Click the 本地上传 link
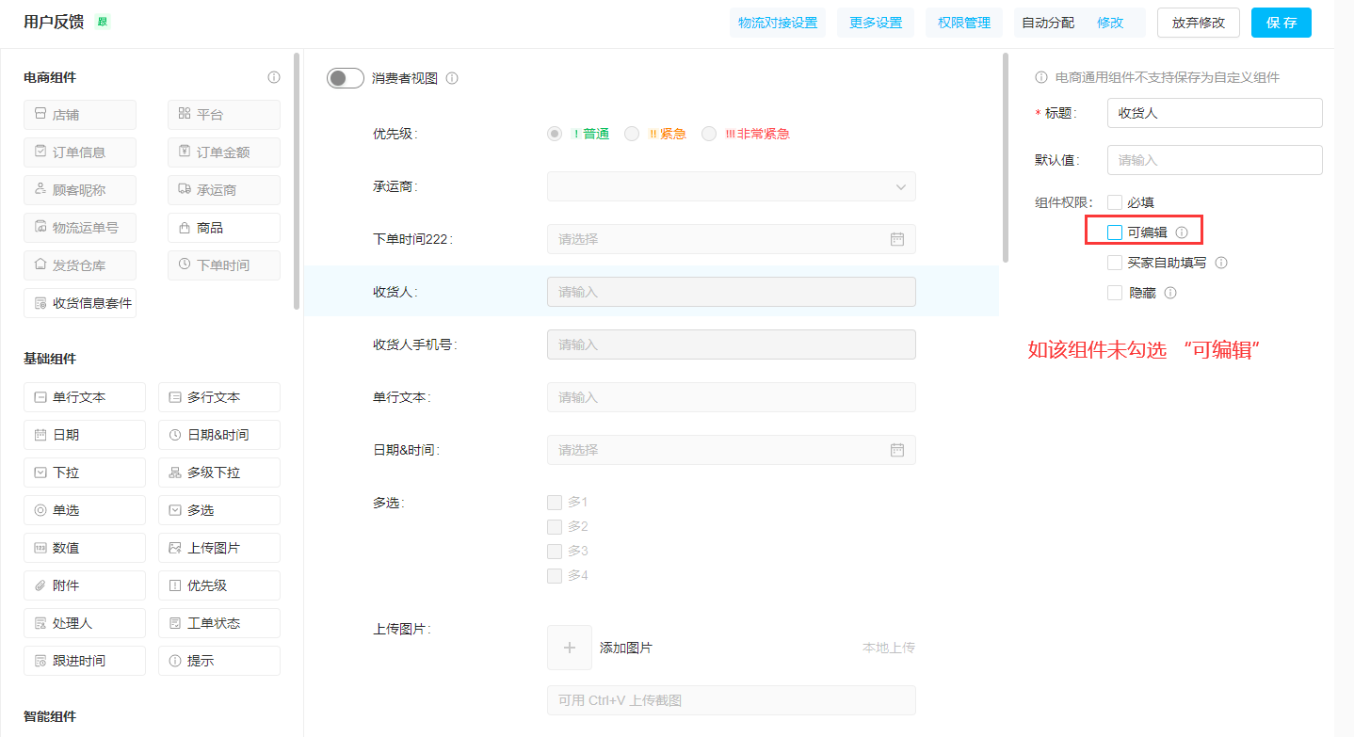This screenshot has width=1354, height=737. coord(889,648)
